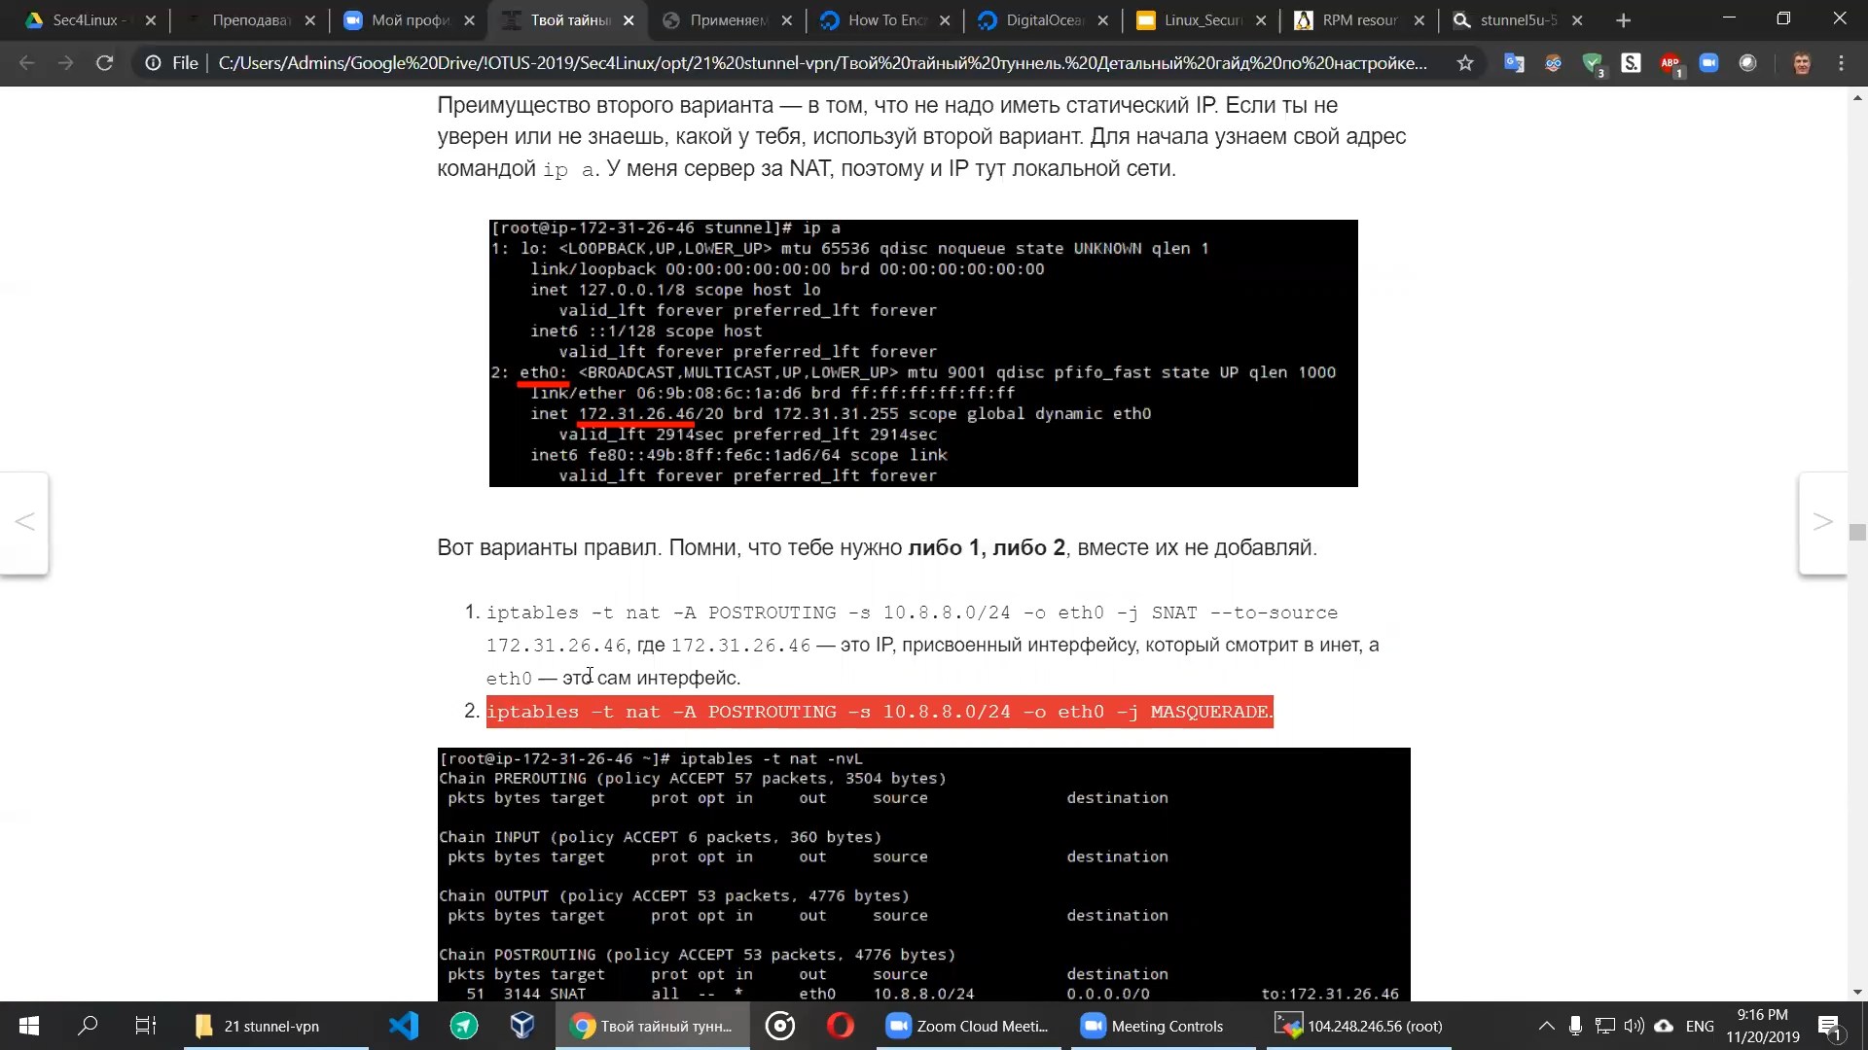Bookmark this page with the star icon
Viewport: 1868px width, 1050px height.
1465,63
